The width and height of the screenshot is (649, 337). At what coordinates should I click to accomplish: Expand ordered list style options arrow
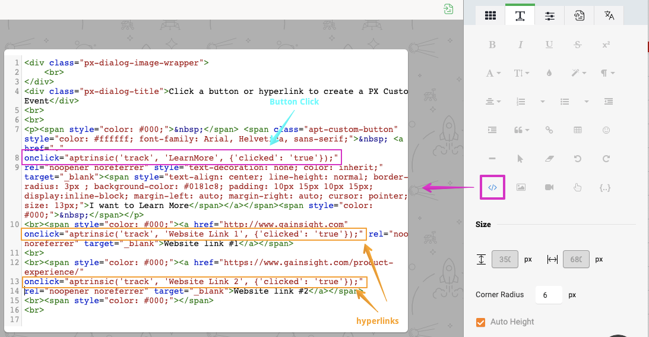point(542,102)
